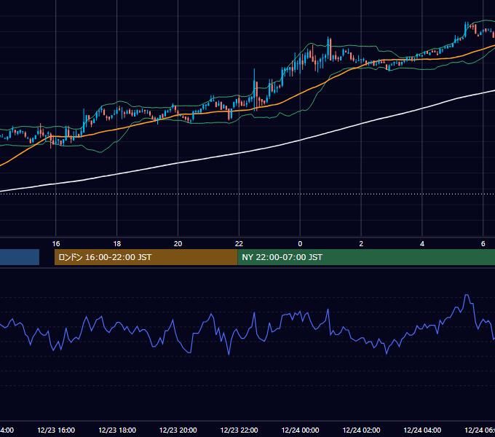
Task: Click the 12/24 02:00 date label
Action: point(361,430)
